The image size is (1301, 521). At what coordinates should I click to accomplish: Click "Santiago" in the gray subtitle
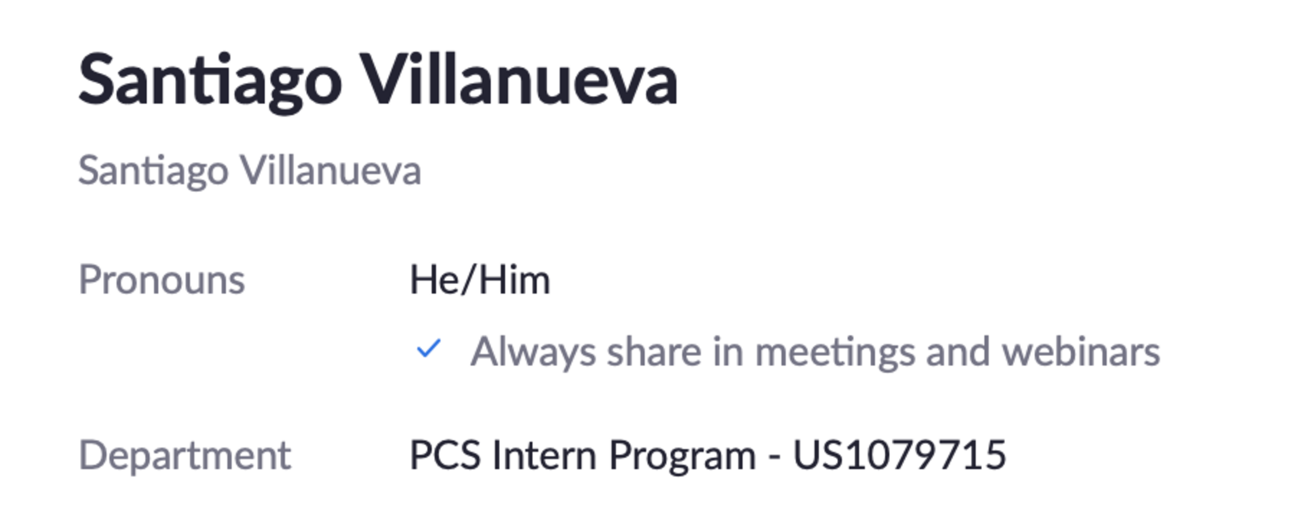pos(153,170)
